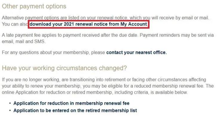Click the your ability to renew your membership line
219x117 pixels.
tap(108, 86)
